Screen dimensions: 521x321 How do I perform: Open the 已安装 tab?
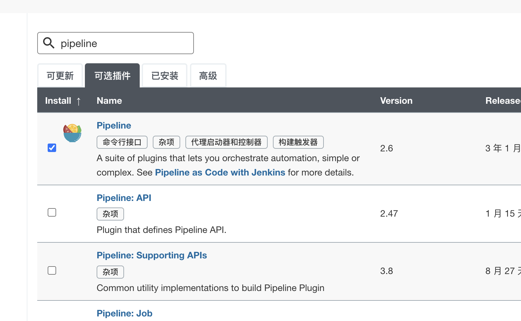pyautogui.click(x=165, y=76)
